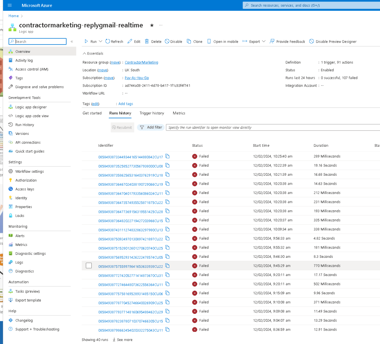Click move link next to Resource group
The width and height of the screenshot is (380, 344).
[115, 62]
